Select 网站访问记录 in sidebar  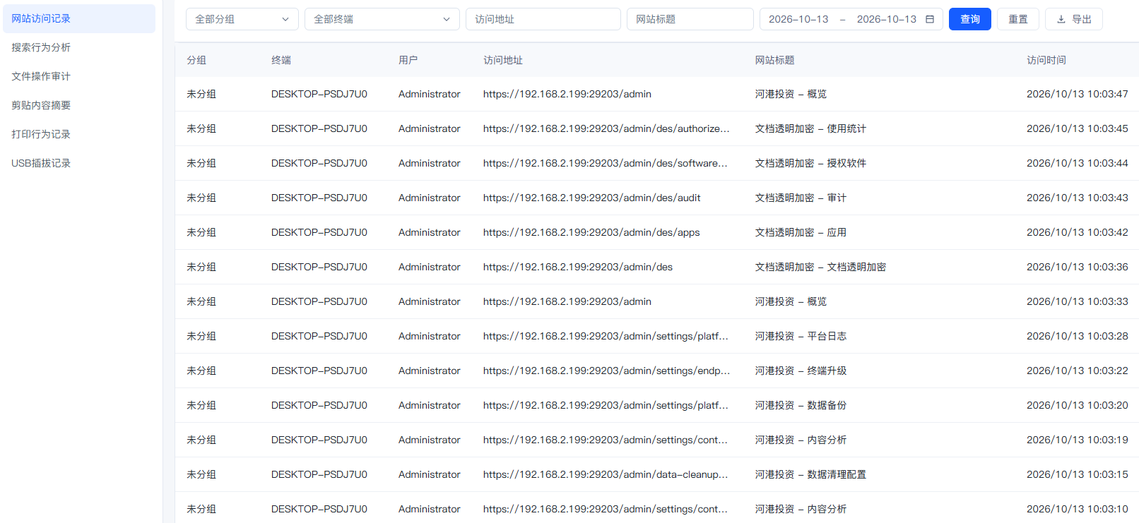pos(79,18)
